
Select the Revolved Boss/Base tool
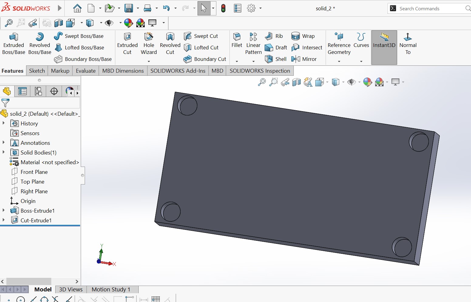point(40,44)
